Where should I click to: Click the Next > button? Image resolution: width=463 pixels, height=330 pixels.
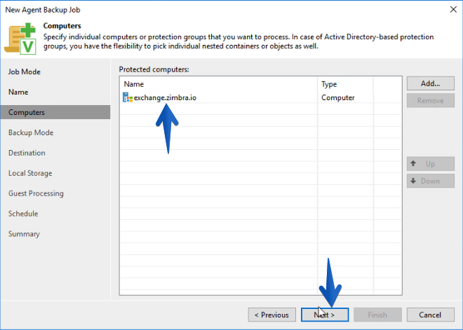325,315
